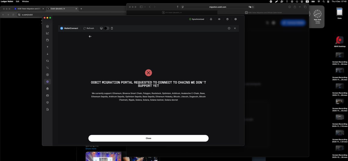This screenshot has width=348, height=161.
Task: Click the migration.oobit.com Safari address bar
Action: coord(217,7)
